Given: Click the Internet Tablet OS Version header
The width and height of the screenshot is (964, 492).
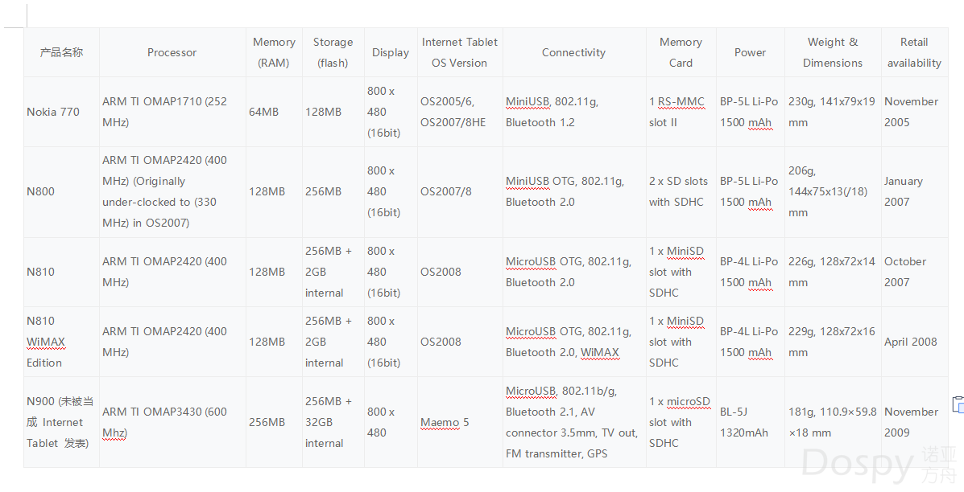Looking at the screenshot, I should [460, 53].
